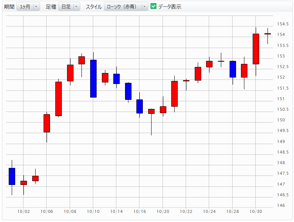Click the 146 price label on y-axis
The height and width of the screenshot is (222, 294).
281,206
